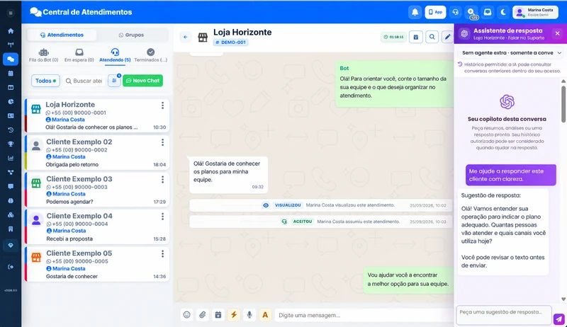Click the back arrow in chat header
567x327 pixels.
186,37
